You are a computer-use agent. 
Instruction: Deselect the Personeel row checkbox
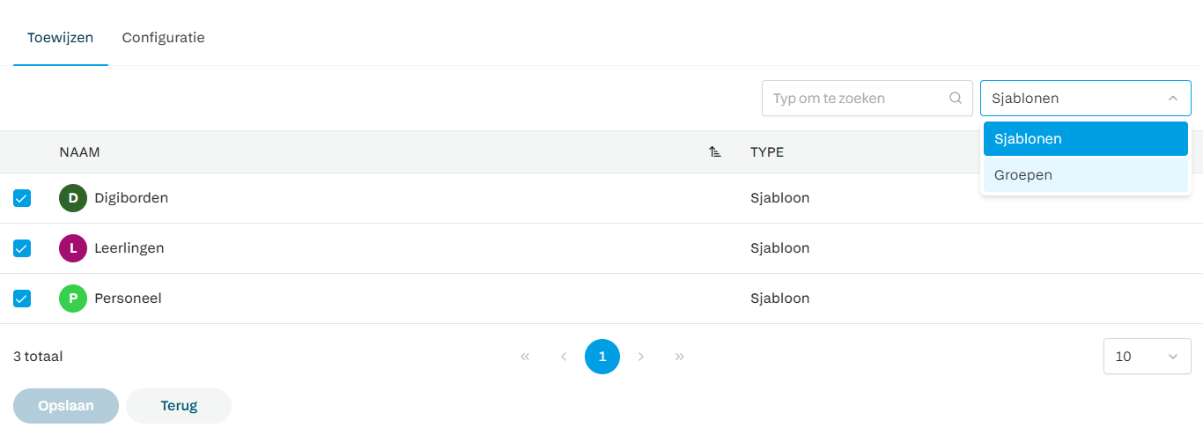click(22, 299)
